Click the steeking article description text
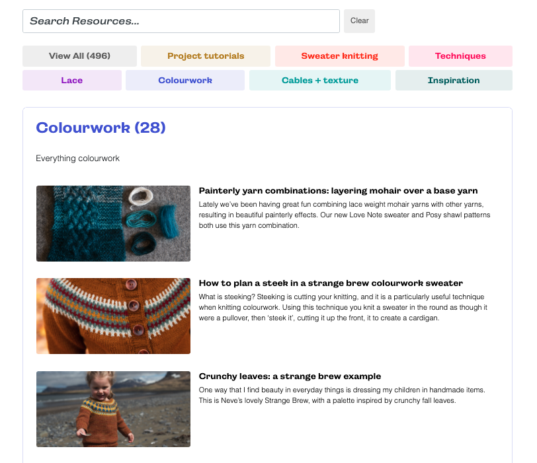This screenshot has width=537, height=463. pos(341,307)
